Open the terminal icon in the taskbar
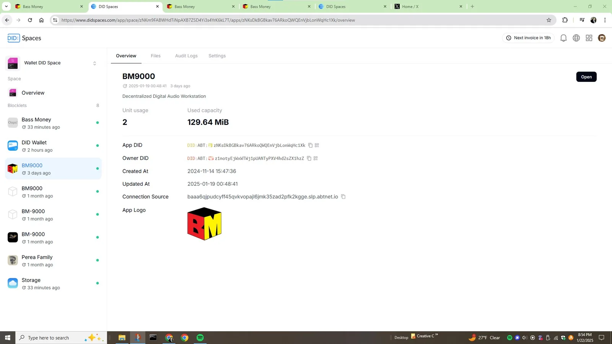612x344 pixels. pyautogui.click(x=153, y=338)
